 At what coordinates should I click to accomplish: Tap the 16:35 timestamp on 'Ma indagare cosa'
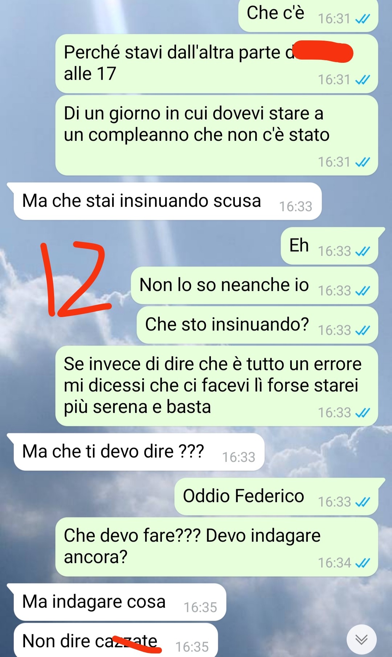tap(200, 607)
